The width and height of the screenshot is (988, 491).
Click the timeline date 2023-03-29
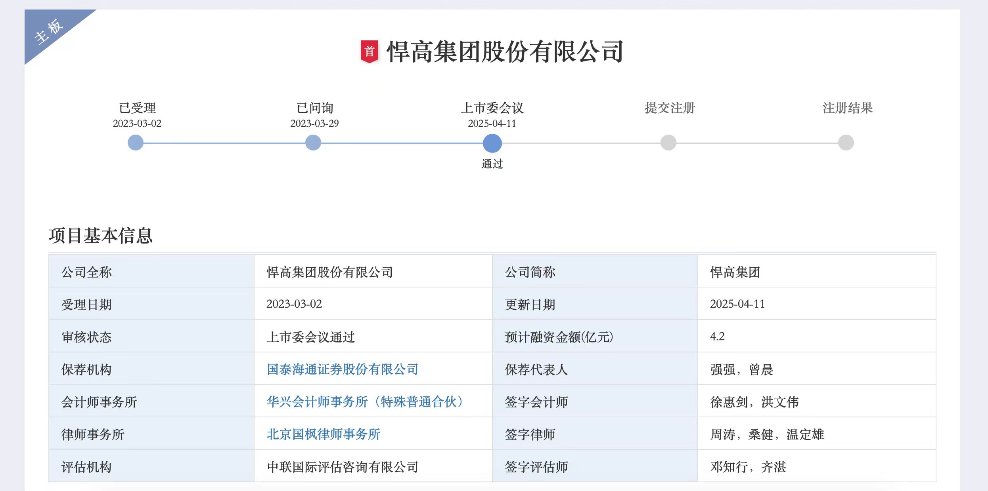point(315,124)
